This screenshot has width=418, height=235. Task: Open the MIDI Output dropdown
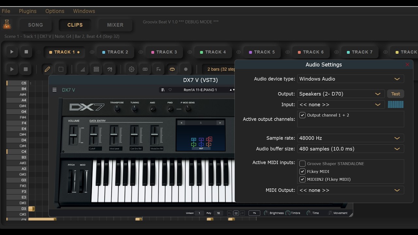(350, 190)
